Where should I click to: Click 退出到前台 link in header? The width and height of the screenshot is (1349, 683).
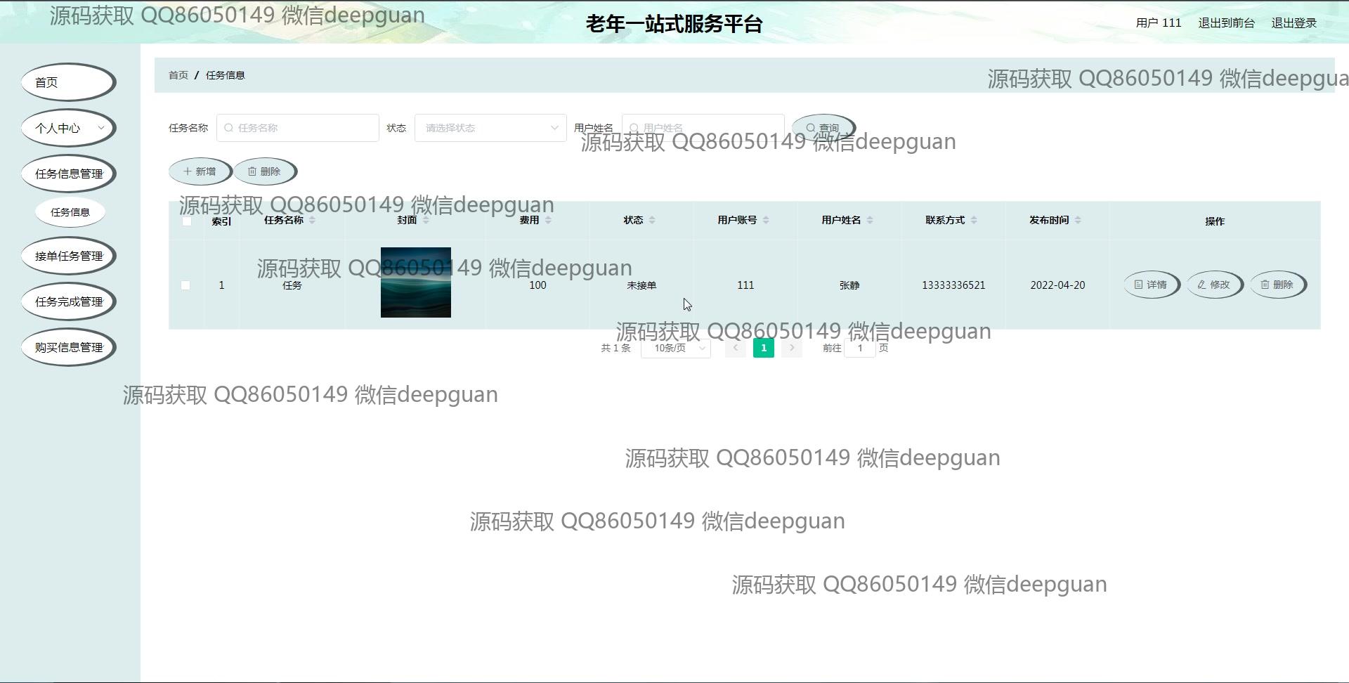pyautogui.click(x=1226, y=23)
